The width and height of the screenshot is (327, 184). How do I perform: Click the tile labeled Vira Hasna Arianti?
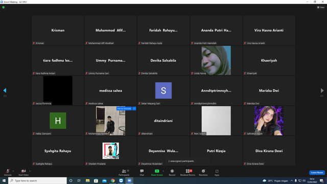[269, 30]
